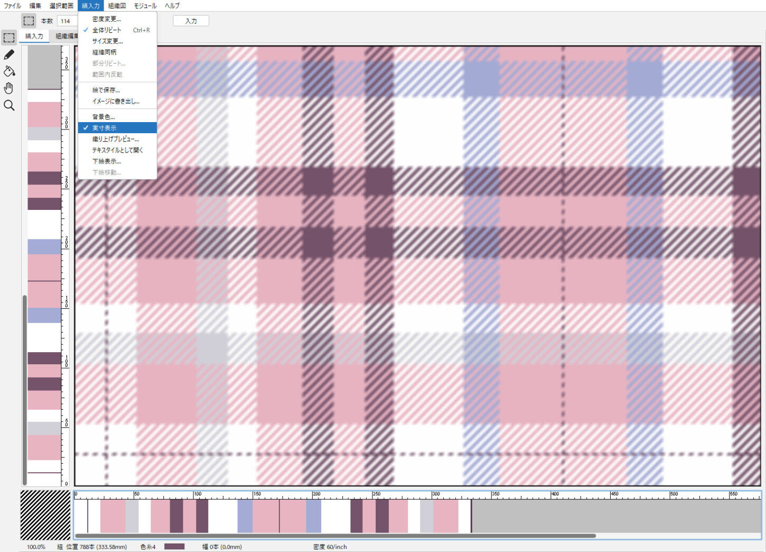Click the dashed selection icon beside 本数
This screenshot has width=766, height=552.
[29, 21]
